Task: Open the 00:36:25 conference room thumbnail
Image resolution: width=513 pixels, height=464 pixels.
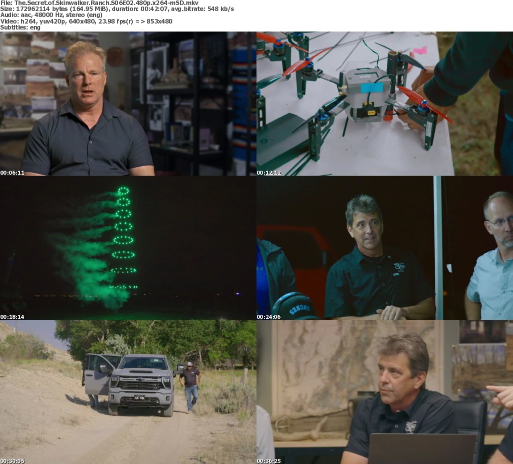Action: (x=385, y=392)
